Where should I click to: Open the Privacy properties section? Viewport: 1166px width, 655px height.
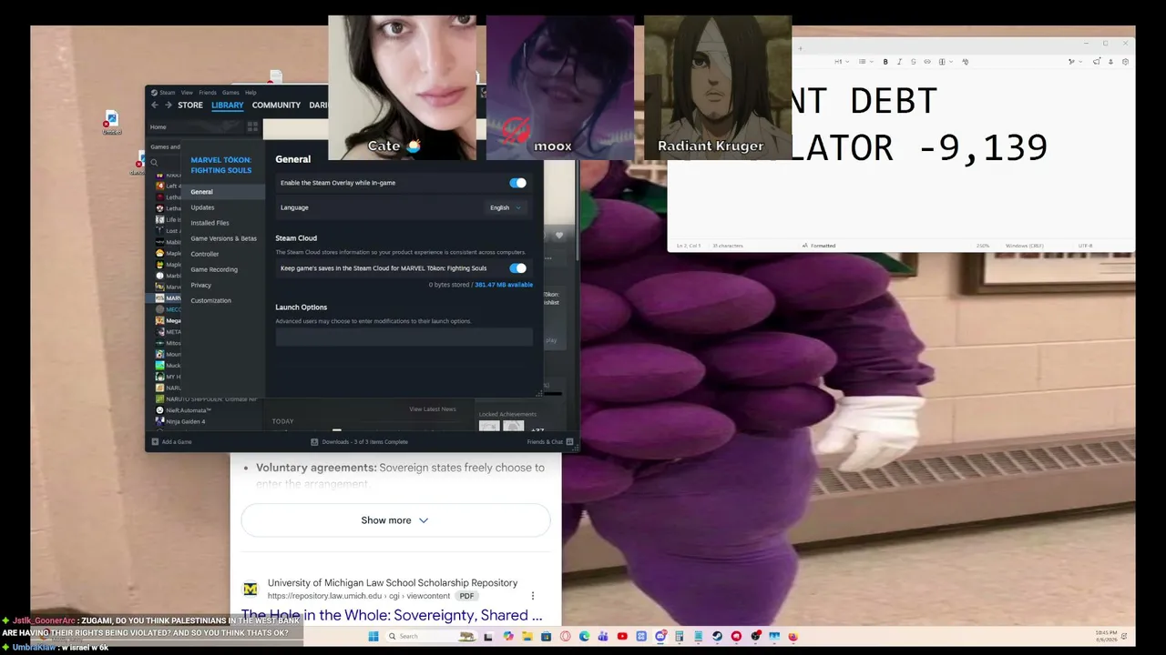pyautogui.click(x=223, y=285)
